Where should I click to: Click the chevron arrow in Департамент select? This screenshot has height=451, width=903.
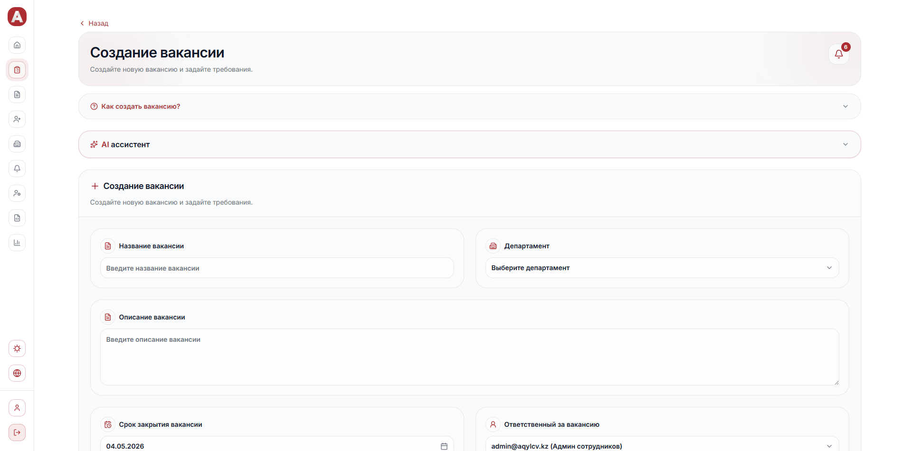pyautogui.click(x=829, y=268)
